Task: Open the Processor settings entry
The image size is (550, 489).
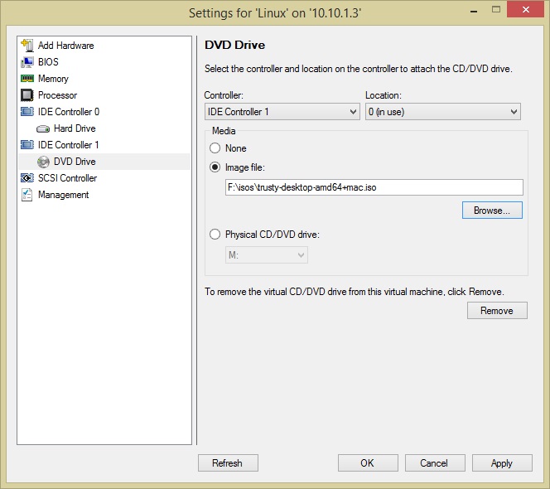Action: click(57, 95)
